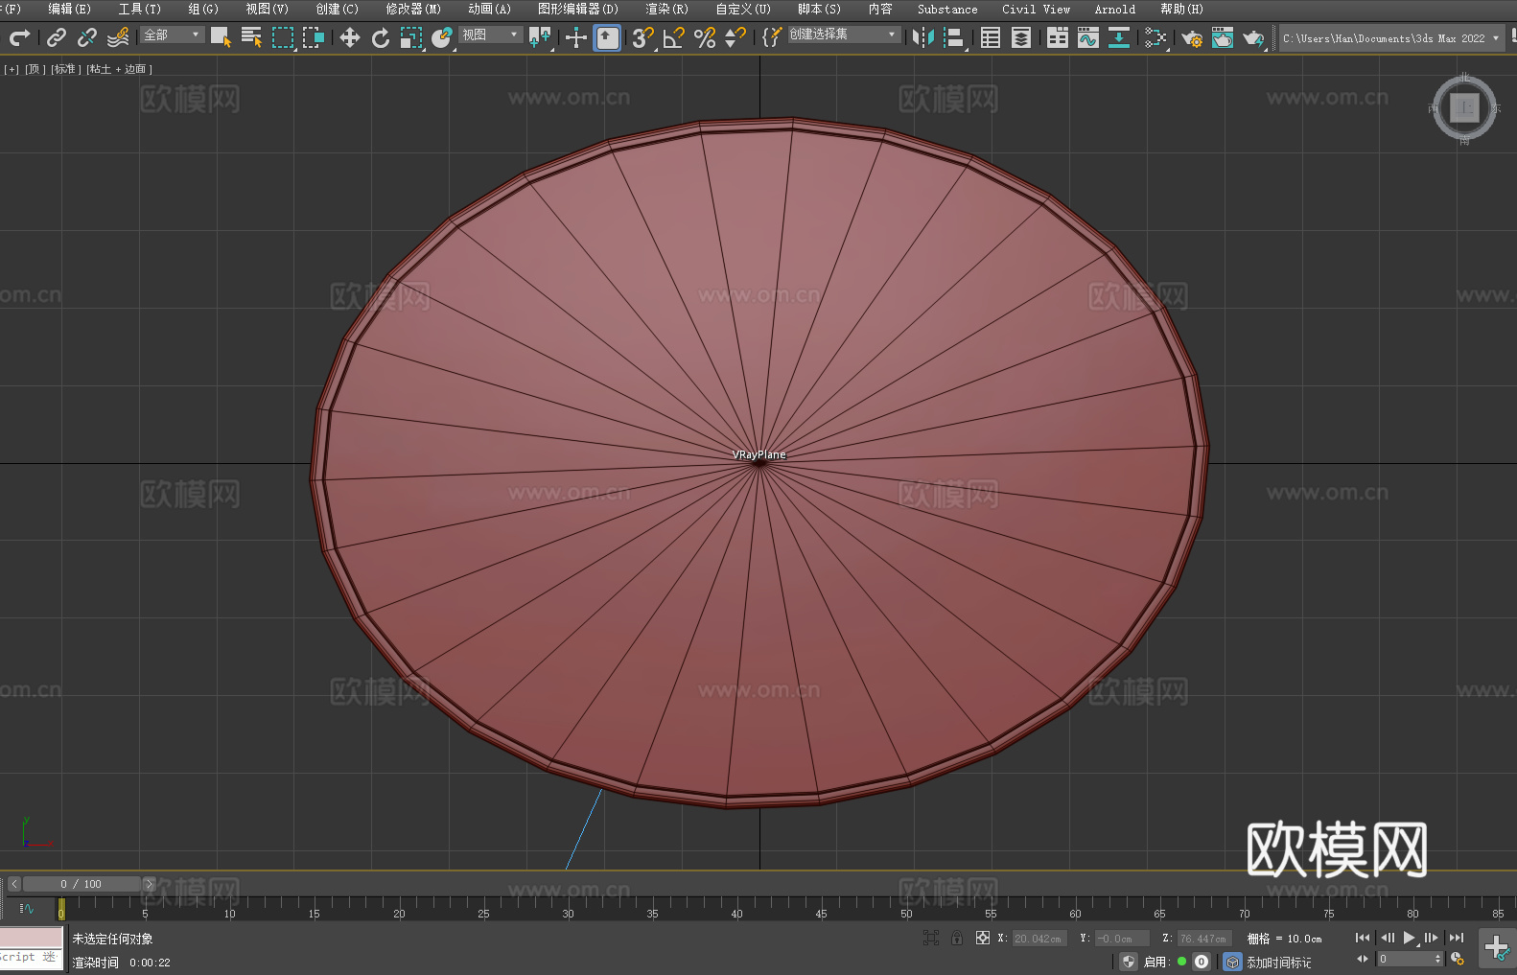
Task: Click the time slider 0 / 100 handle
Action: (x=82, y=884)
